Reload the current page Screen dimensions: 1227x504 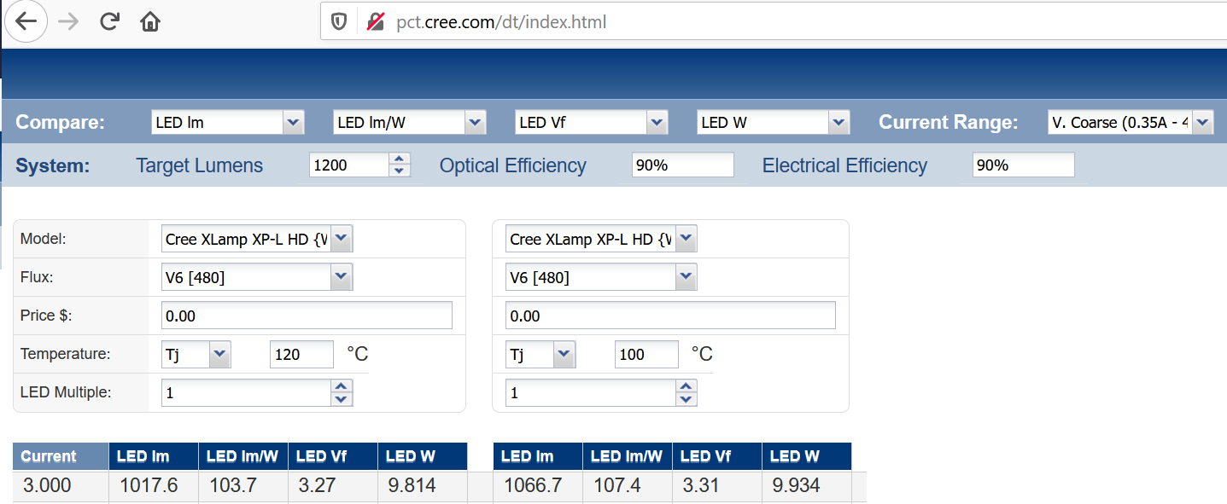coord(109,21)
